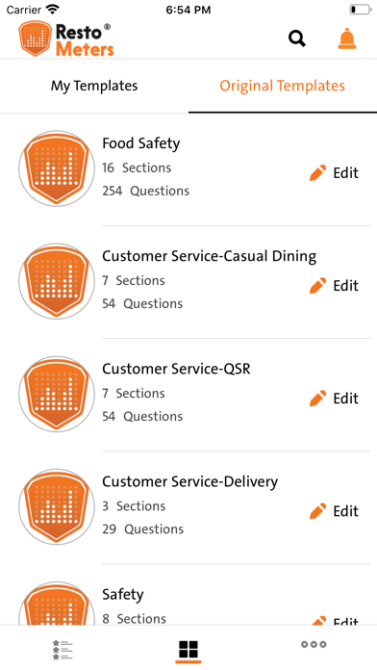Open the Safety template title
Viewport: 377px width, 670px height.
point(123,595)
